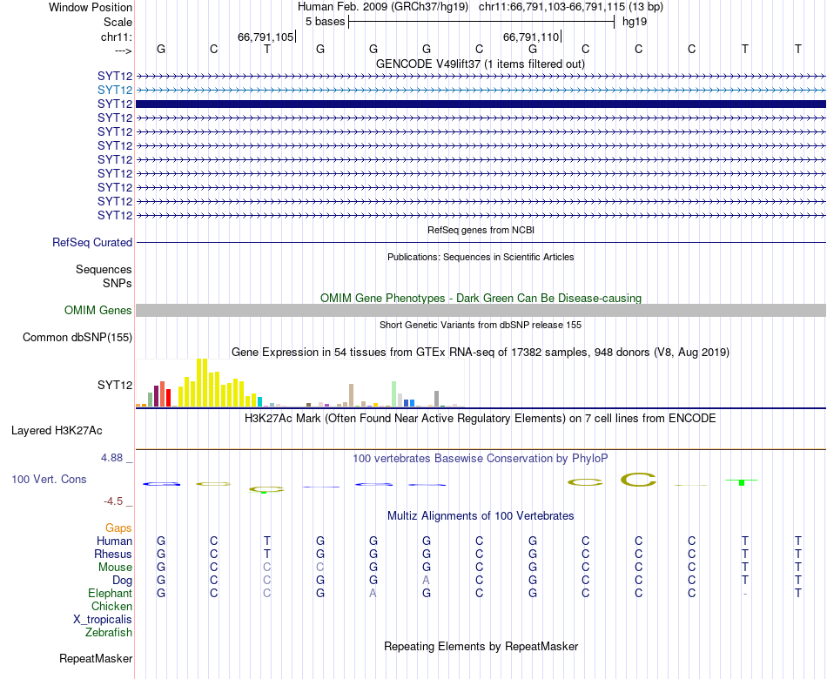
Task: Click the -4.5 PhyloP lower value
Action: [113, 501]
